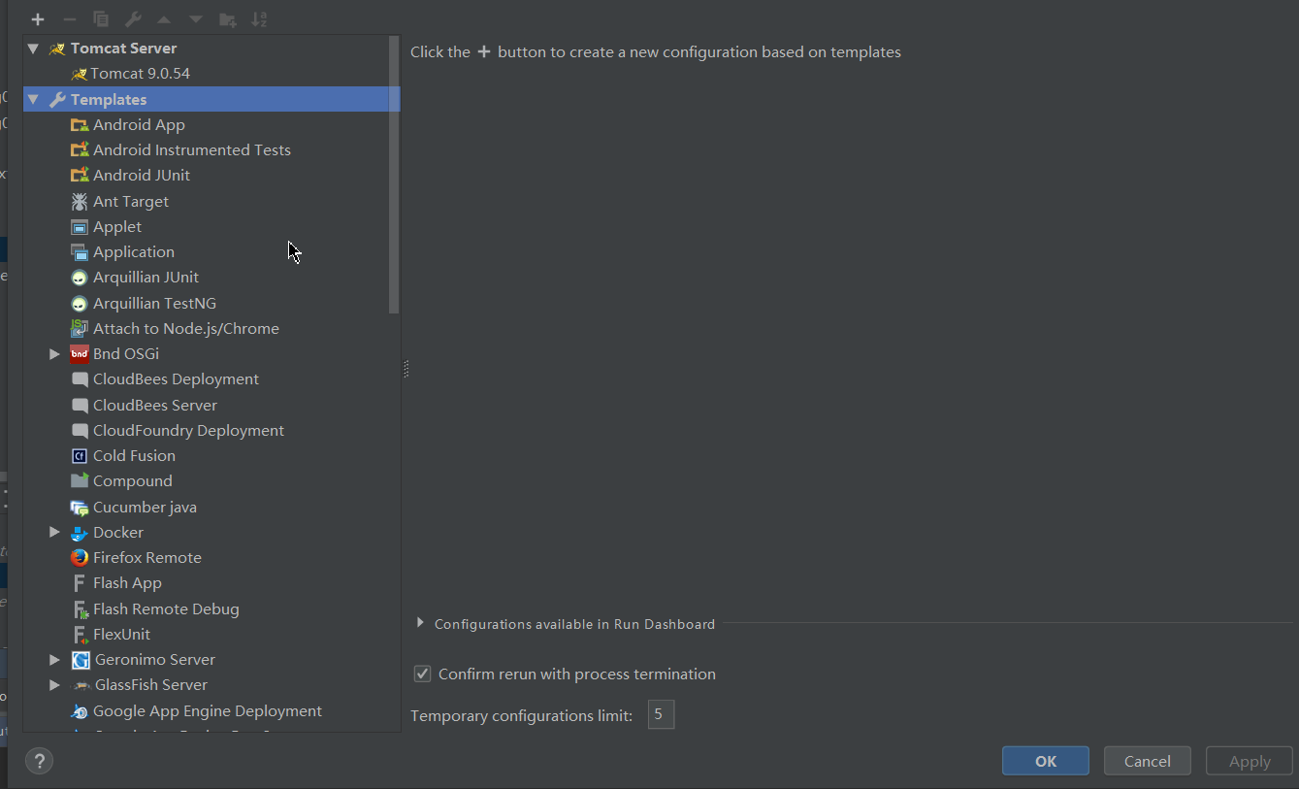Image resolution: width=1299 pixels, height=789 pixels.
Task: Click the Bnd OSGi red icon
Action: [80, 353]
